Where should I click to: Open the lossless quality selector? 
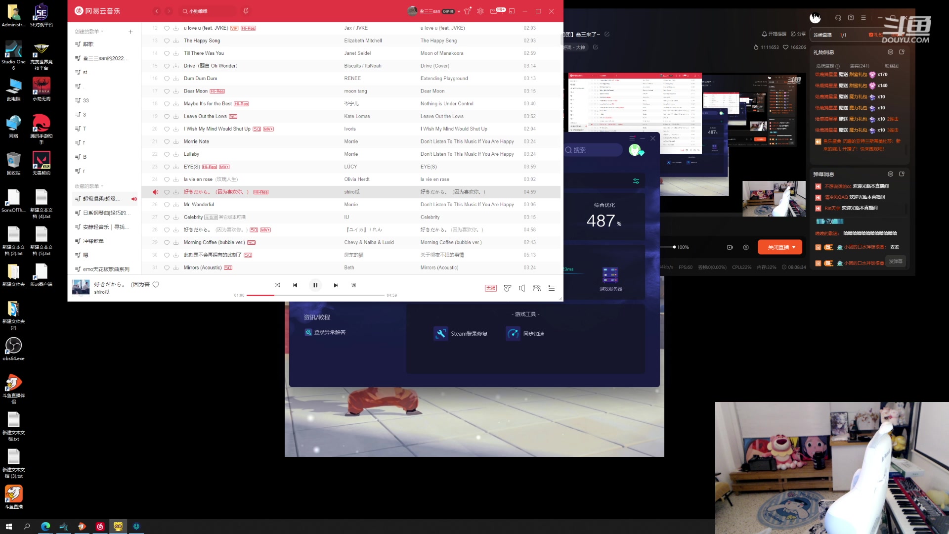point(490,288)
